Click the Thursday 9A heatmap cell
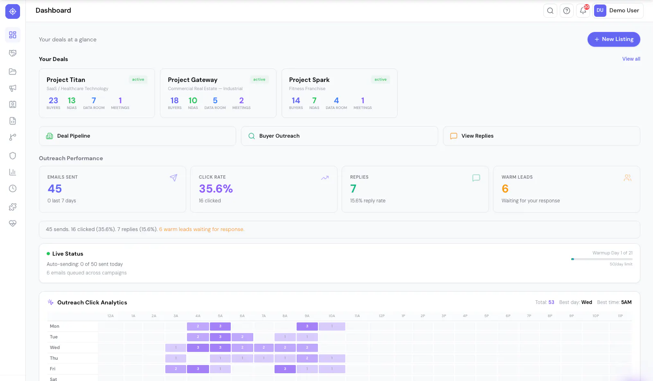 click(x=307, y=358)
